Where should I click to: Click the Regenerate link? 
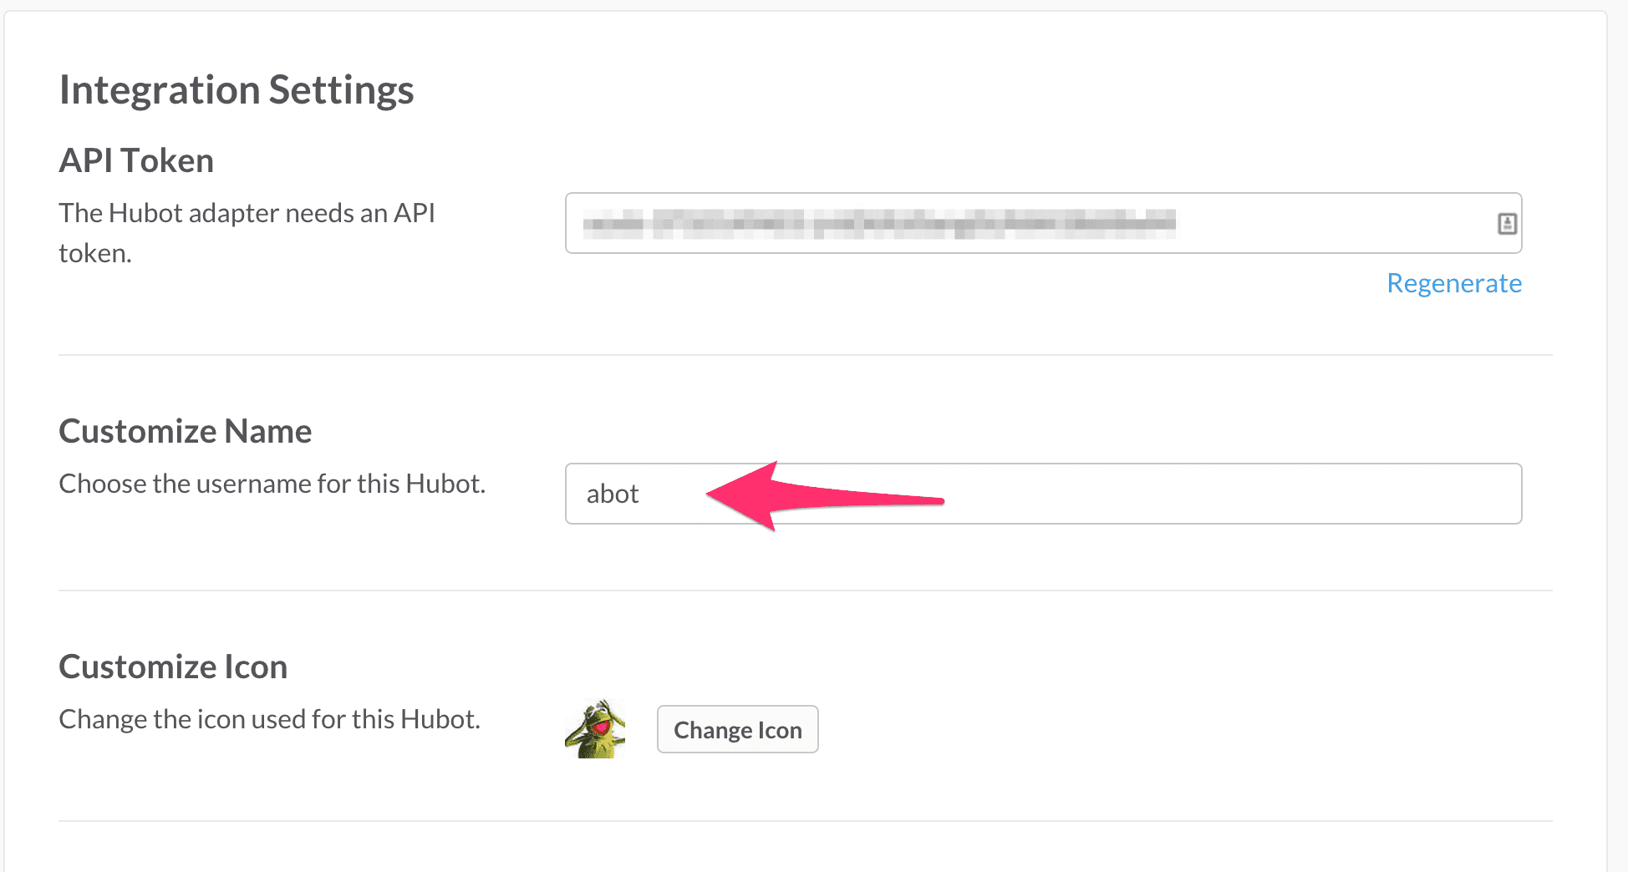tap(1454, 283)
